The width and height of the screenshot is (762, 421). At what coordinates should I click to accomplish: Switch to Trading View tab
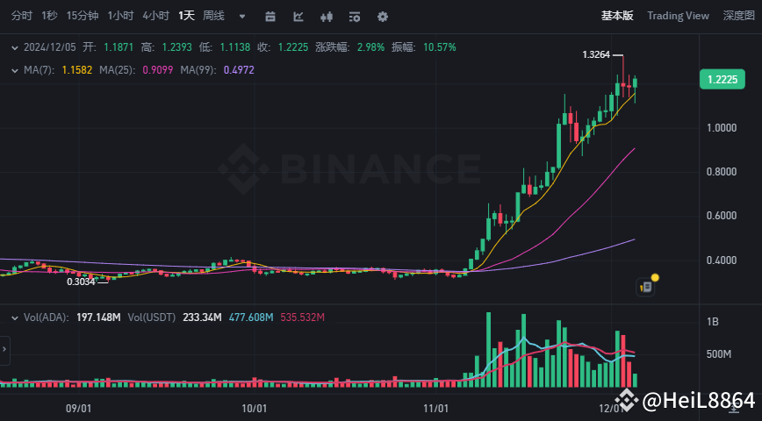[678, 16]
